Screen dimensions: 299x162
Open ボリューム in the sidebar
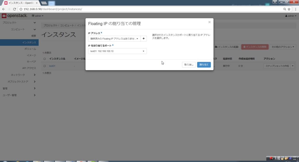coord(30,49)
